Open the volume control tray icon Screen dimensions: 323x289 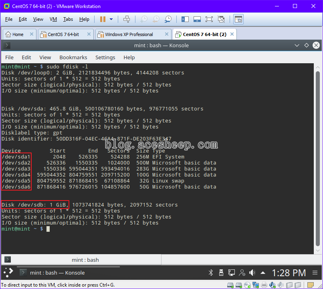point(252,273)
